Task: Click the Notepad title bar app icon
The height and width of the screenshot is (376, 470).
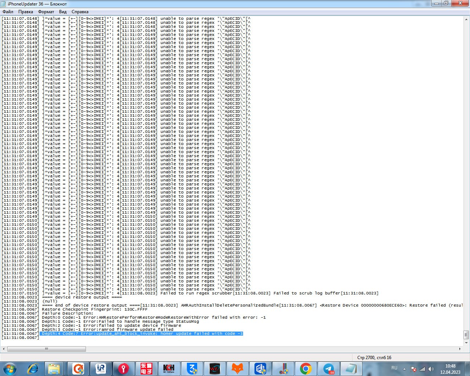Action: click(4, 4)
